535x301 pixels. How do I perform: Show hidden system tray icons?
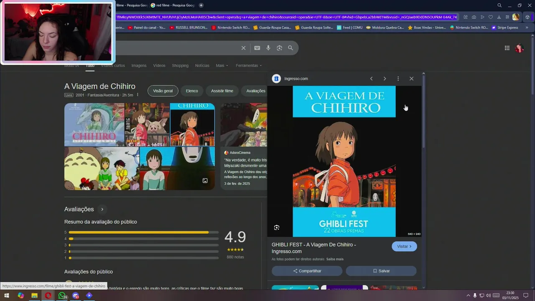pos(468,296)
